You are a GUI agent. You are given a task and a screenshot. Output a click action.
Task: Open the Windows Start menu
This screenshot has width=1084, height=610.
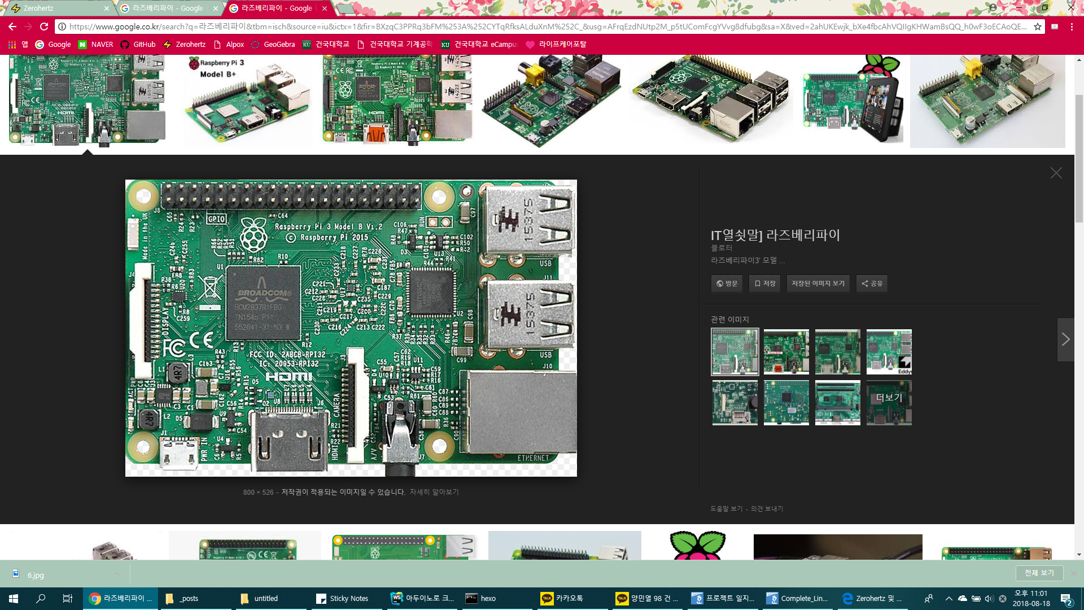coord(14,598)
